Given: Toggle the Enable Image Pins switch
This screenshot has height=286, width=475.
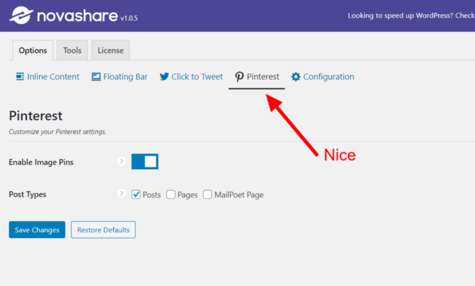Looking at the screenshot, I should click(x=145, y=162).
